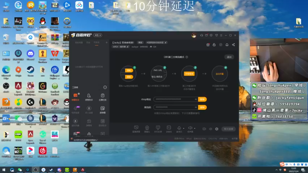Image resolution: width=308 pixels, height=173 pixels.
Task: Open the room manager assistant tool
Action: (89, 97)
